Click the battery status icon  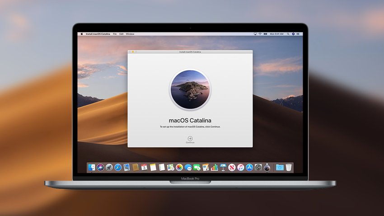click(265, 34)
